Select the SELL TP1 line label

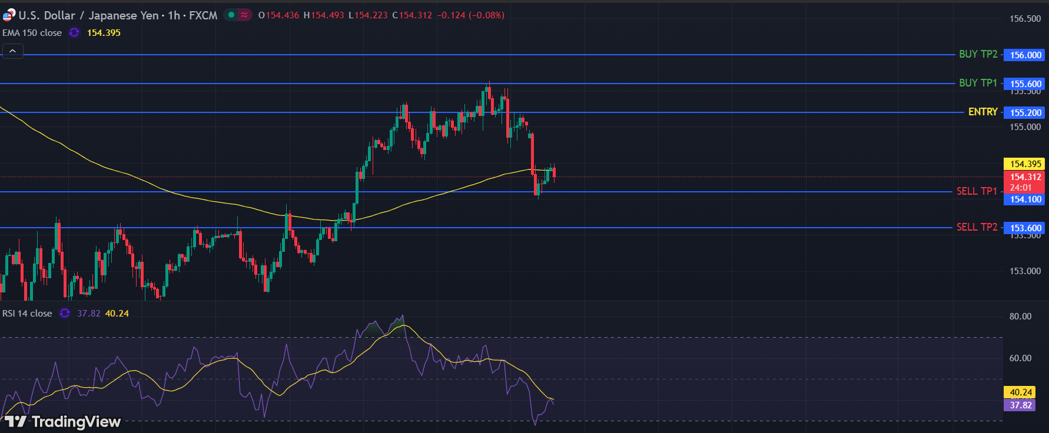coord(977,191)
